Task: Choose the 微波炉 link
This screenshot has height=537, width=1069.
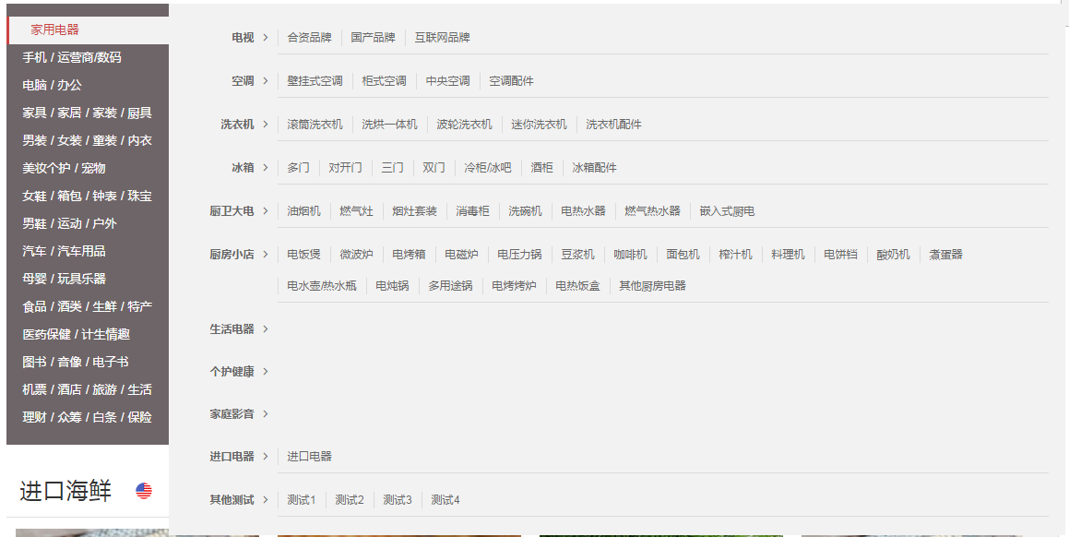Action: point(357,255)
